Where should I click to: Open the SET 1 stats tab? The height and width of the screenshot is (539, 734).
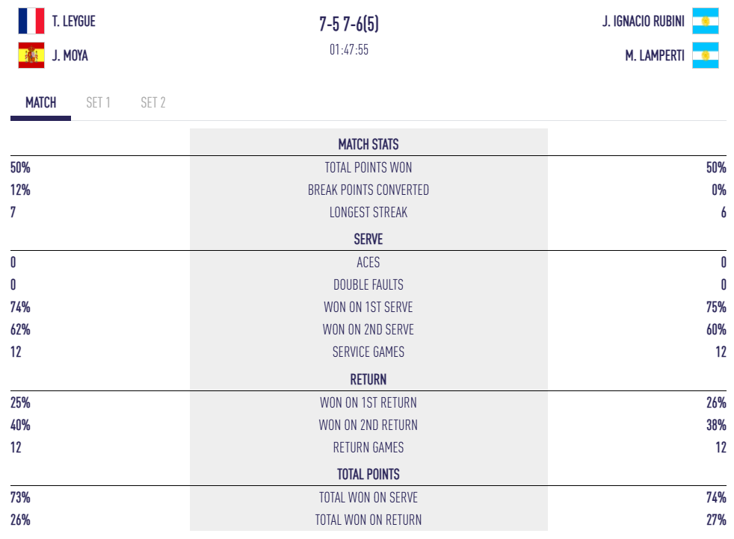[98, 103]
